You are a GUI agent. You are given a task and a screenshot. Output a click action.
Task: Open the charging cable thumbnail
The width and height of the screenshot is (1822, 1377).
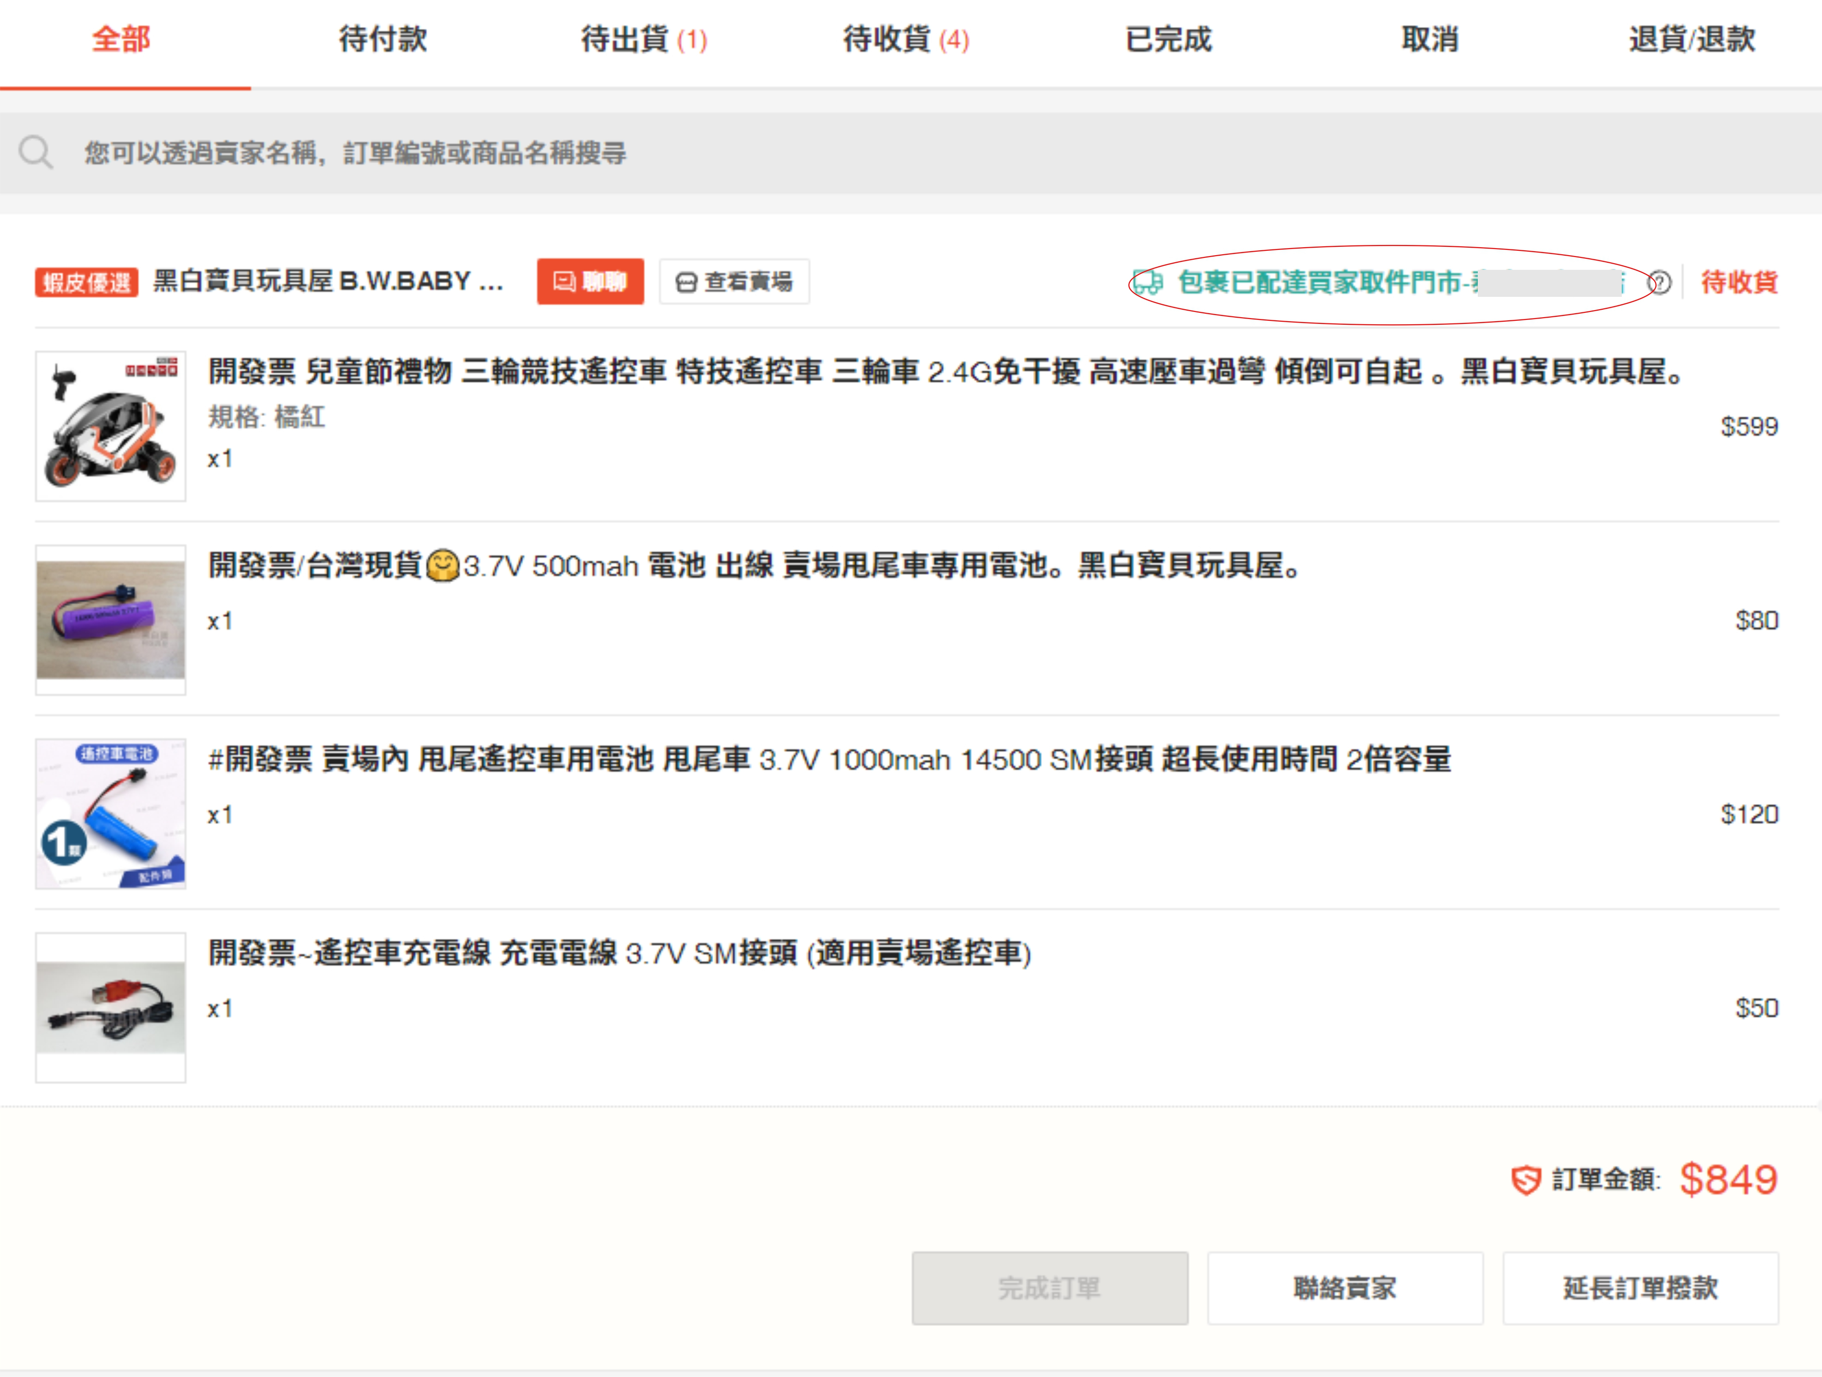click(110, 1007)
